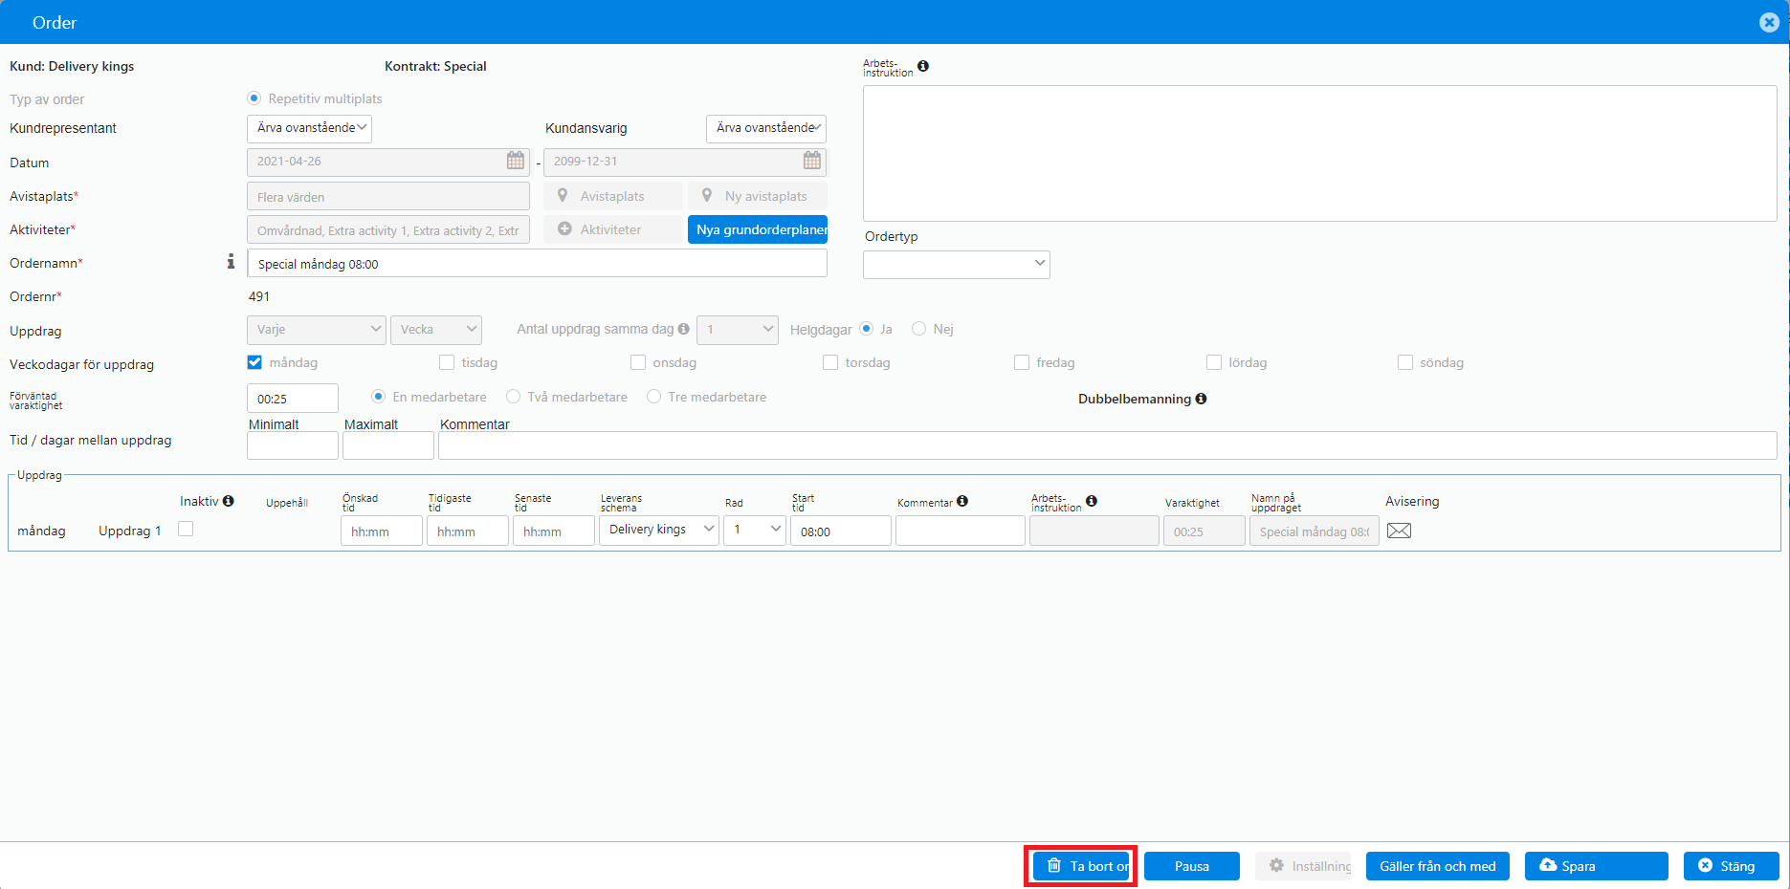
Task: Open Vecka period dropdown
Action: click(436, 330)
